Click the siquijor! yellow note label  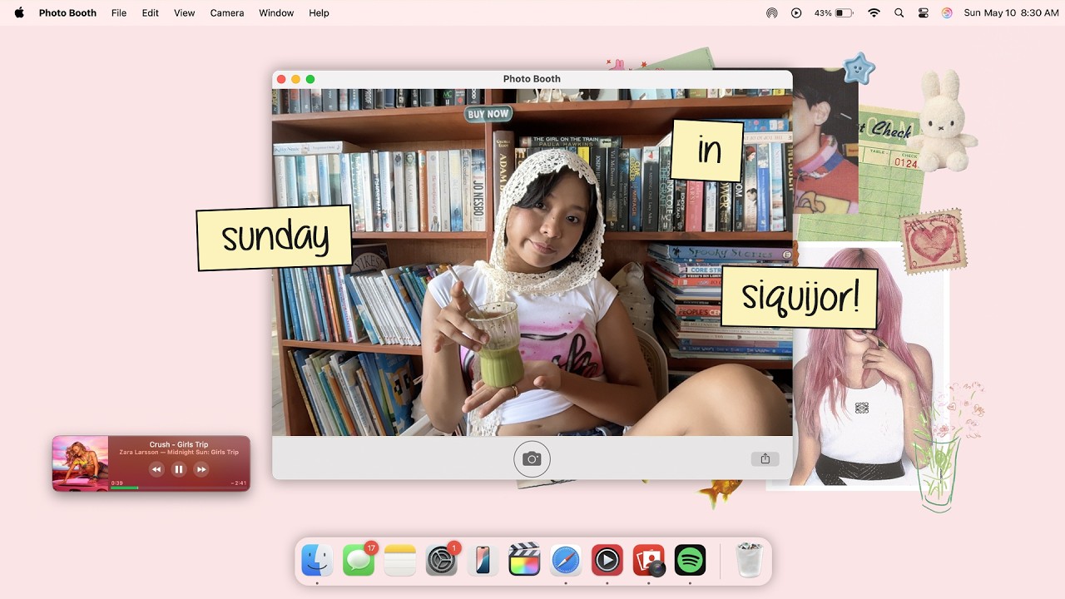(x=800, y=297)
